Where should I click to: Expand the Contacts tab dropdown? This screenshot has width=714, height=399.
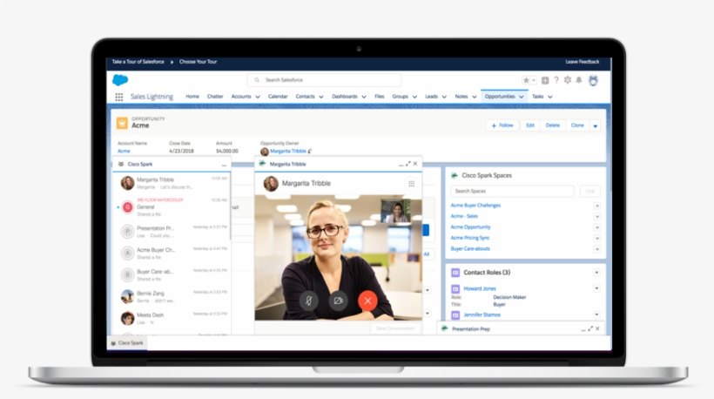321,97
